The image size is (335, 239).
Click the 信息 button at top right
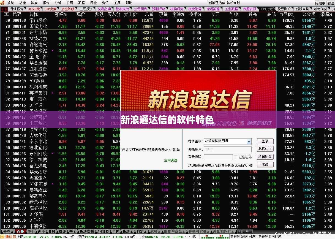pos(331,3)
